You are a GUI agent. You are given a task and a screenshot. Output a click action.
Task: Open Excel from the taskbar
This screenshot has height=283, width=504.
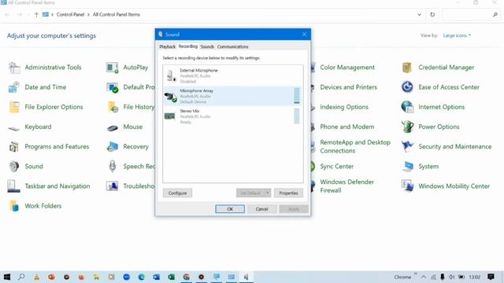172,277
